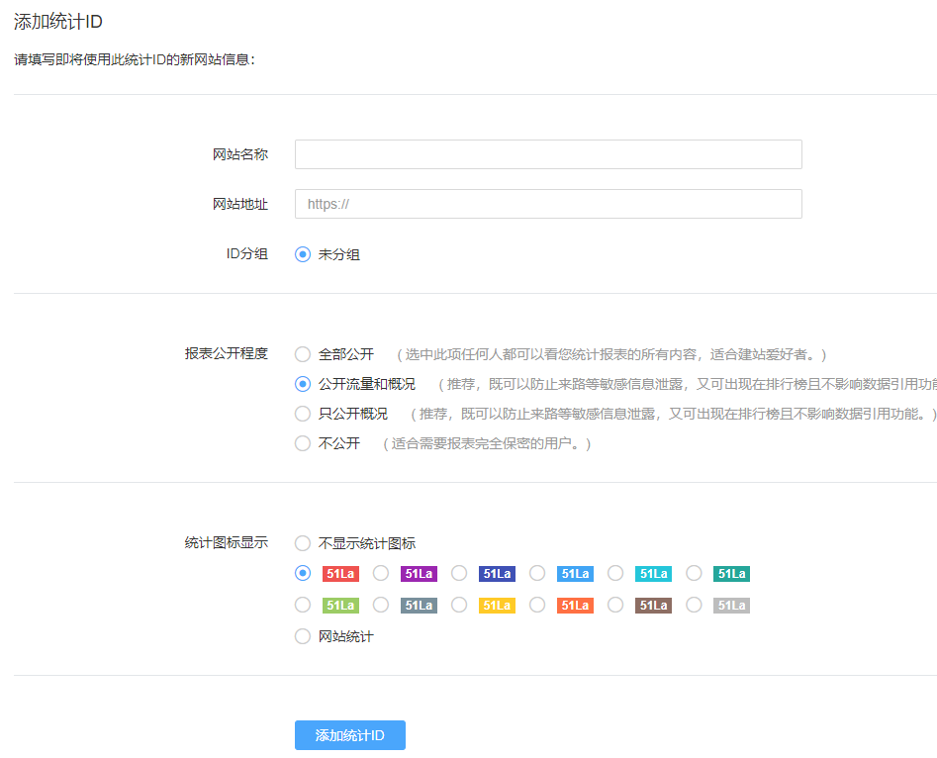
Task: Set report visibility to 不公开
Action: (x=303, y=443)
